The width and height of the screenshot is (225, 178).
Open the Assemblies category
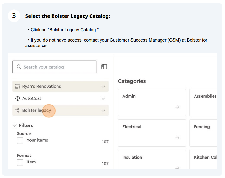[203, 102]
